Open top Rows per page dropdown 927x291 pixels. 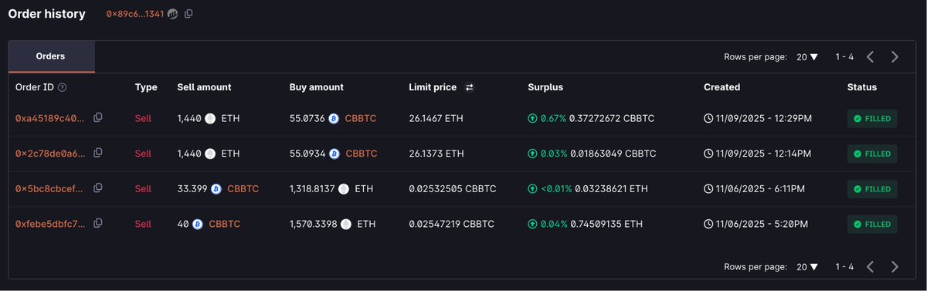[807, 57]
